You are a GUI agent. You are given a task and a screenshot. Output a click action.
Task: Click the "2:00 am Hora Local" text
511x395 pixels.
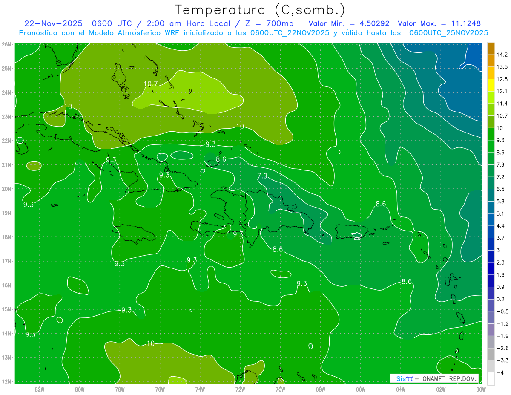pyautogui.click(x=187, y=23)
